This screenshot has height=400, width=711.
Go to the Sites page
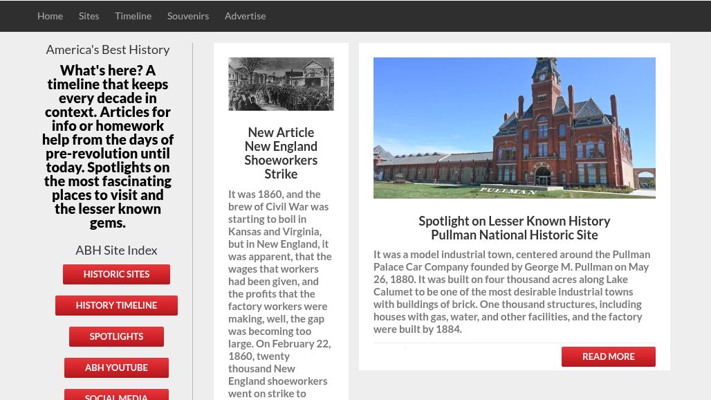pos(89,16)
